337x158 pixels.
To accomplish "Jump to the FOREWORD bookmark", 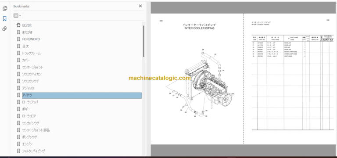I will [31, 39].
